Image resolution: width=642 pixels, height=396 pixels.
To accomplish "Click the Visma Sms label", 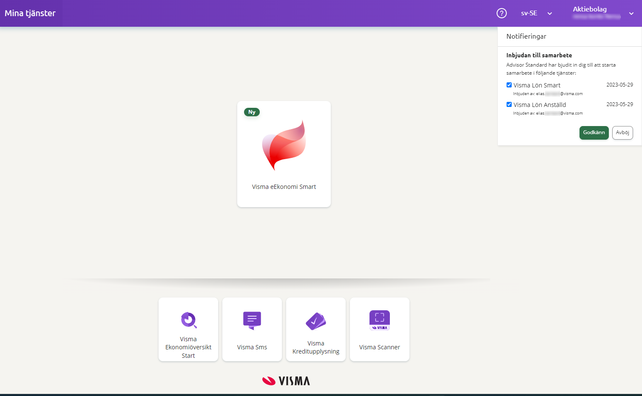I will (x=252, y=347).
